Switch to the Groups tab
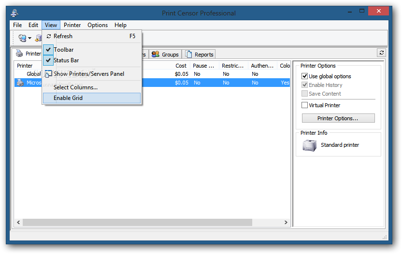 click(x=165, y=55)
